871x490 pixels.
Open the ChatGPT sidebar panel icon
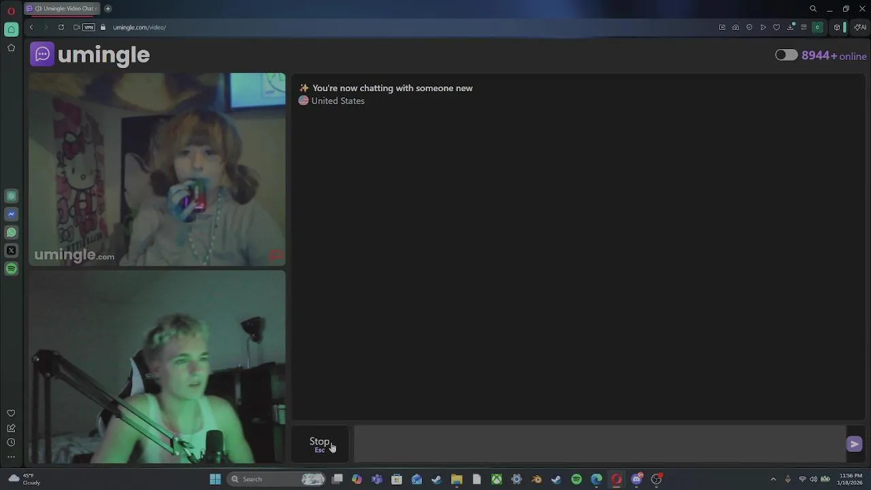(x=11, y=196)
